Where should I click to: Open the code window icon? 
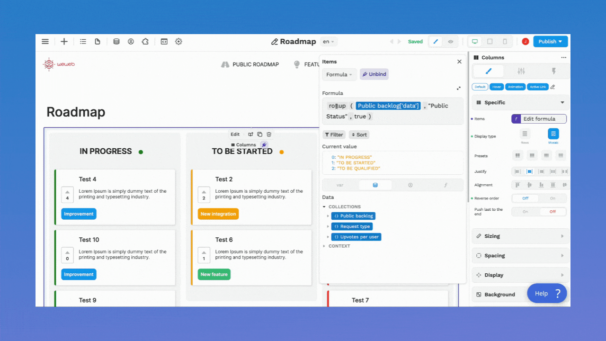click(164, 42)
